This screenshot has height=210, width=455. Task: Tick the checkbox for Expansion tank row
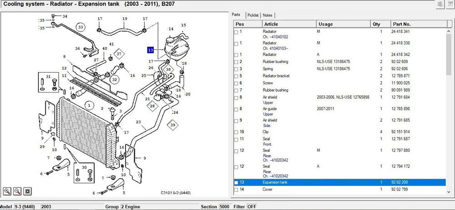(236, 182)
